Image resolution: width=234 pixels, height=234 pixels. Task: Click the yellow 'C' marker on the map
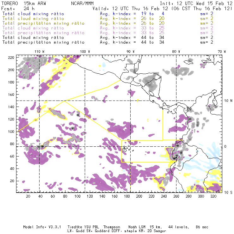pyautogui.click(x=148, y=120)
